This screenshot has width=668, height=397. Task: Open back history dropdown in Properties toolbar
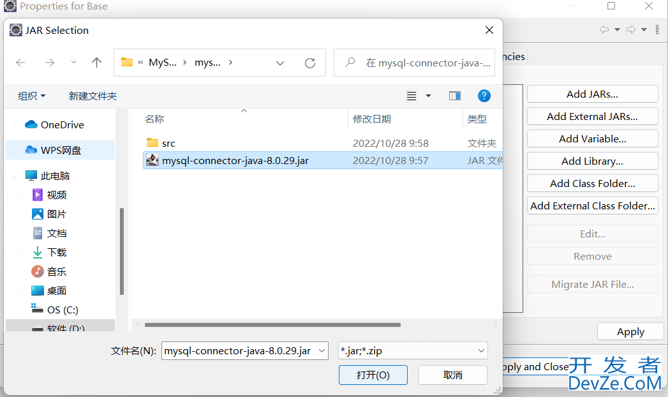pyautogui.click(x=618, y=29)
